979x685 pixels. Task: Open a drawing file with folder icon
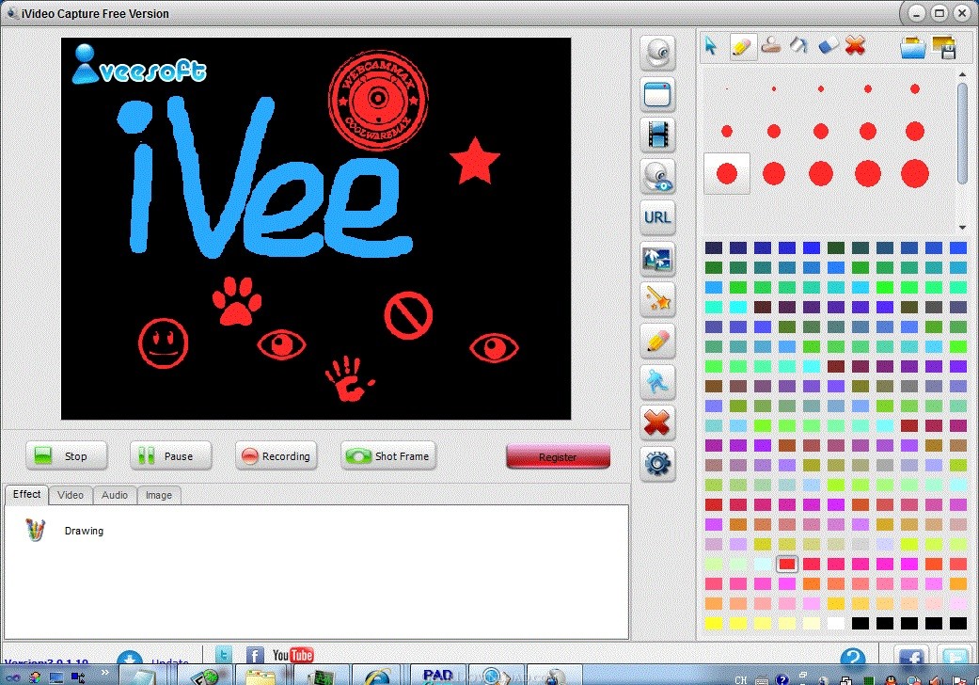[x=913, y=47]
